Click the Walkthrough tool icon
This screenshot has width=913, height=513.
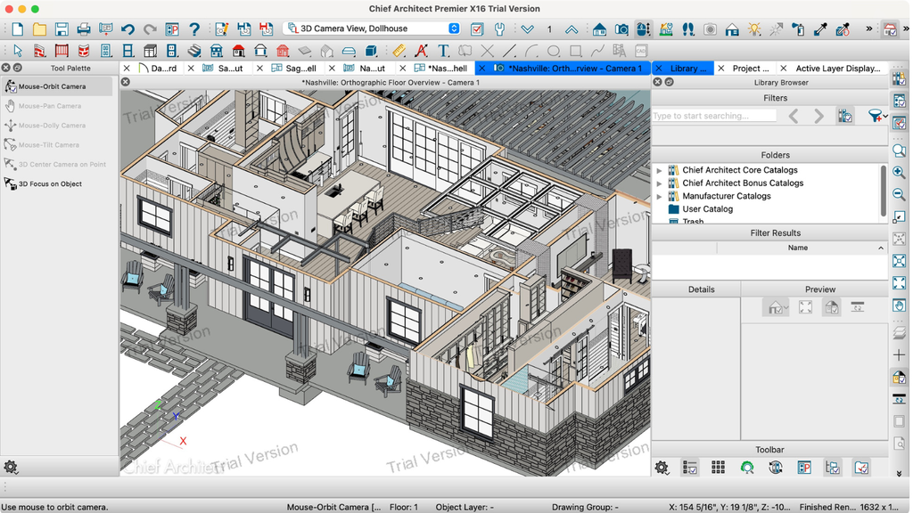pyautogui.click(x=688, y=29)
